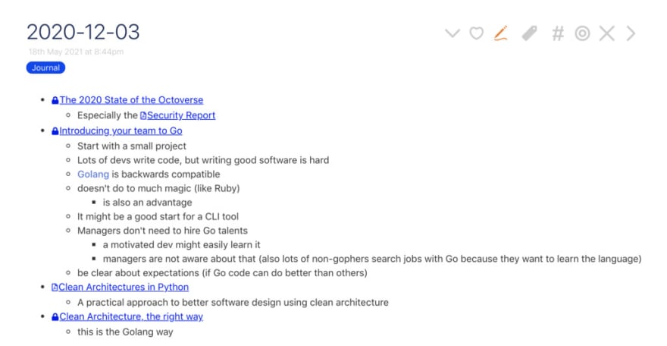Image resolution: width=667 pixels, height=346 pixels.
Task: Go to next note with right chevron
Action: [631, 33]
